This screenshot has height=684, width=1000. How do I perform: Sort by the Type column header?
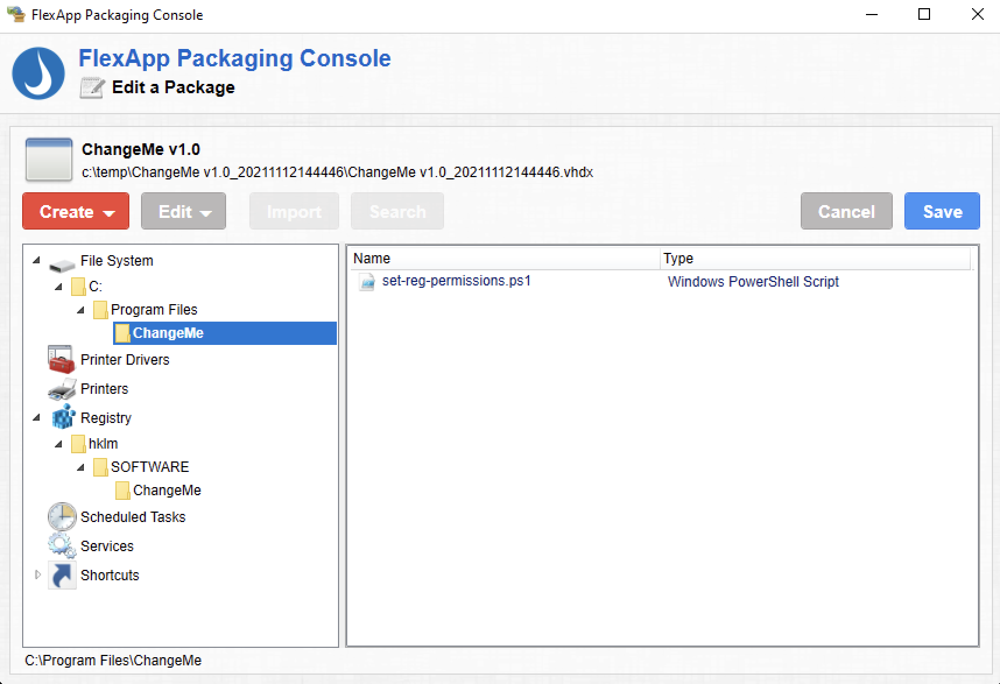(x=815, y=258)
